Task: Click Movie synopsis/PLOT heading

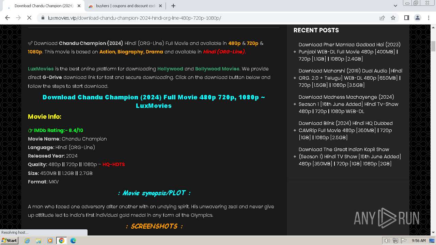Action: pyautogui.click(x=154, y=193)
